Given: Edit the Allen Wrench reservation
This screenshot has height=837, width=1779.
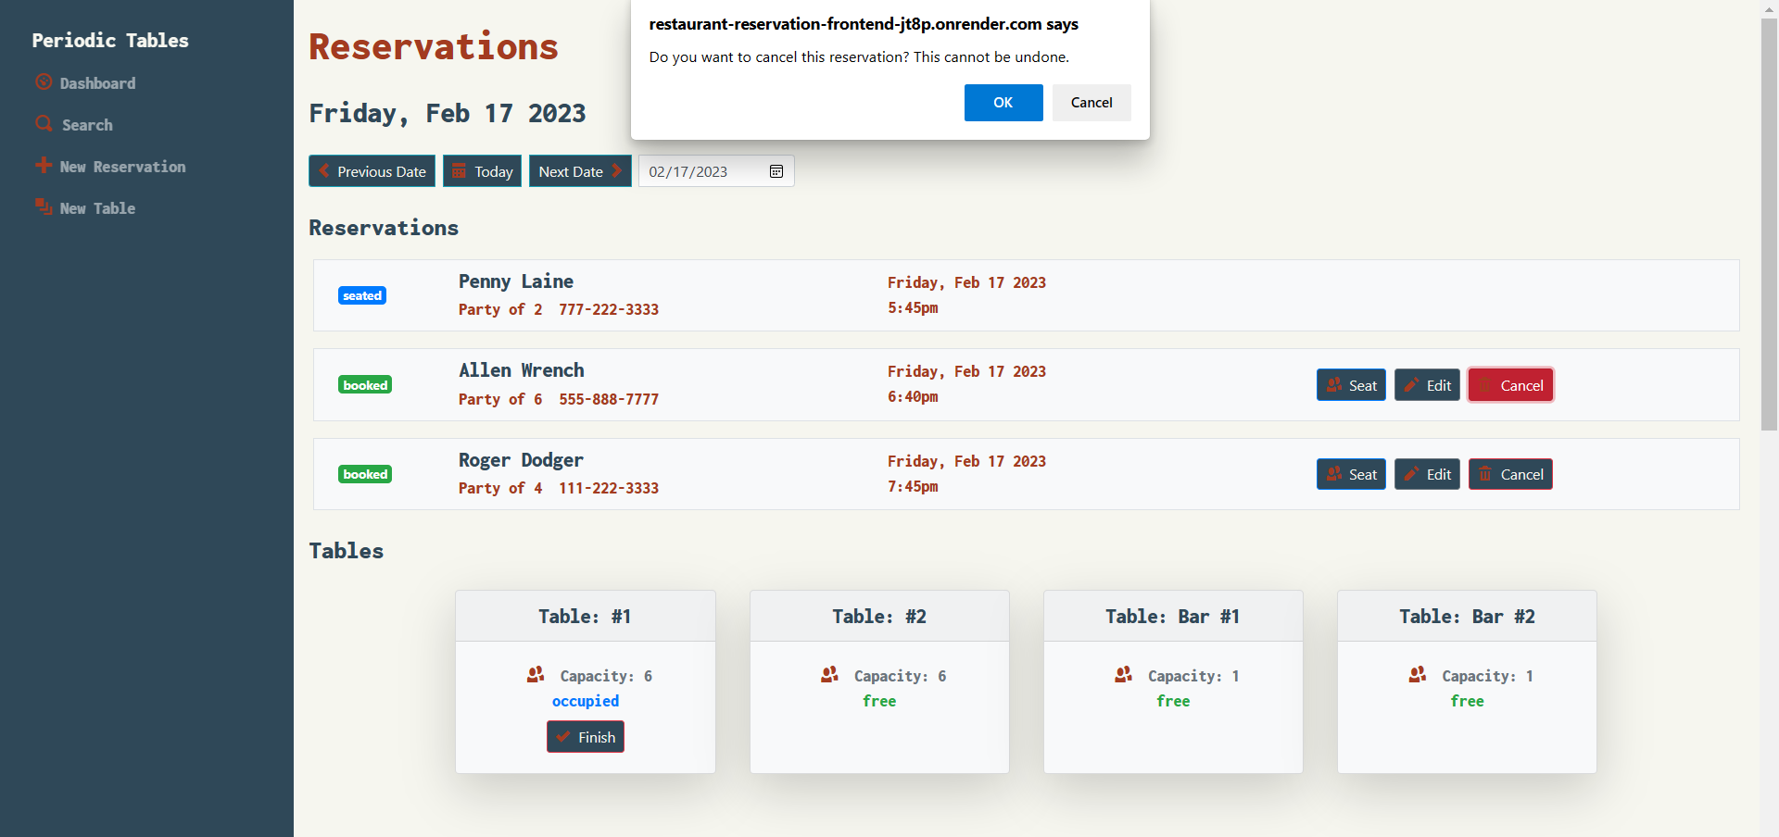Looking at the screenshot, I should (x=1427, y=385).
